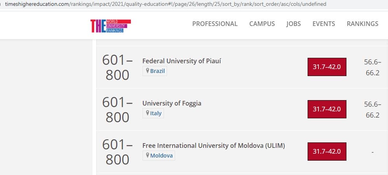Click the browser address bar URL

(165, 4)
